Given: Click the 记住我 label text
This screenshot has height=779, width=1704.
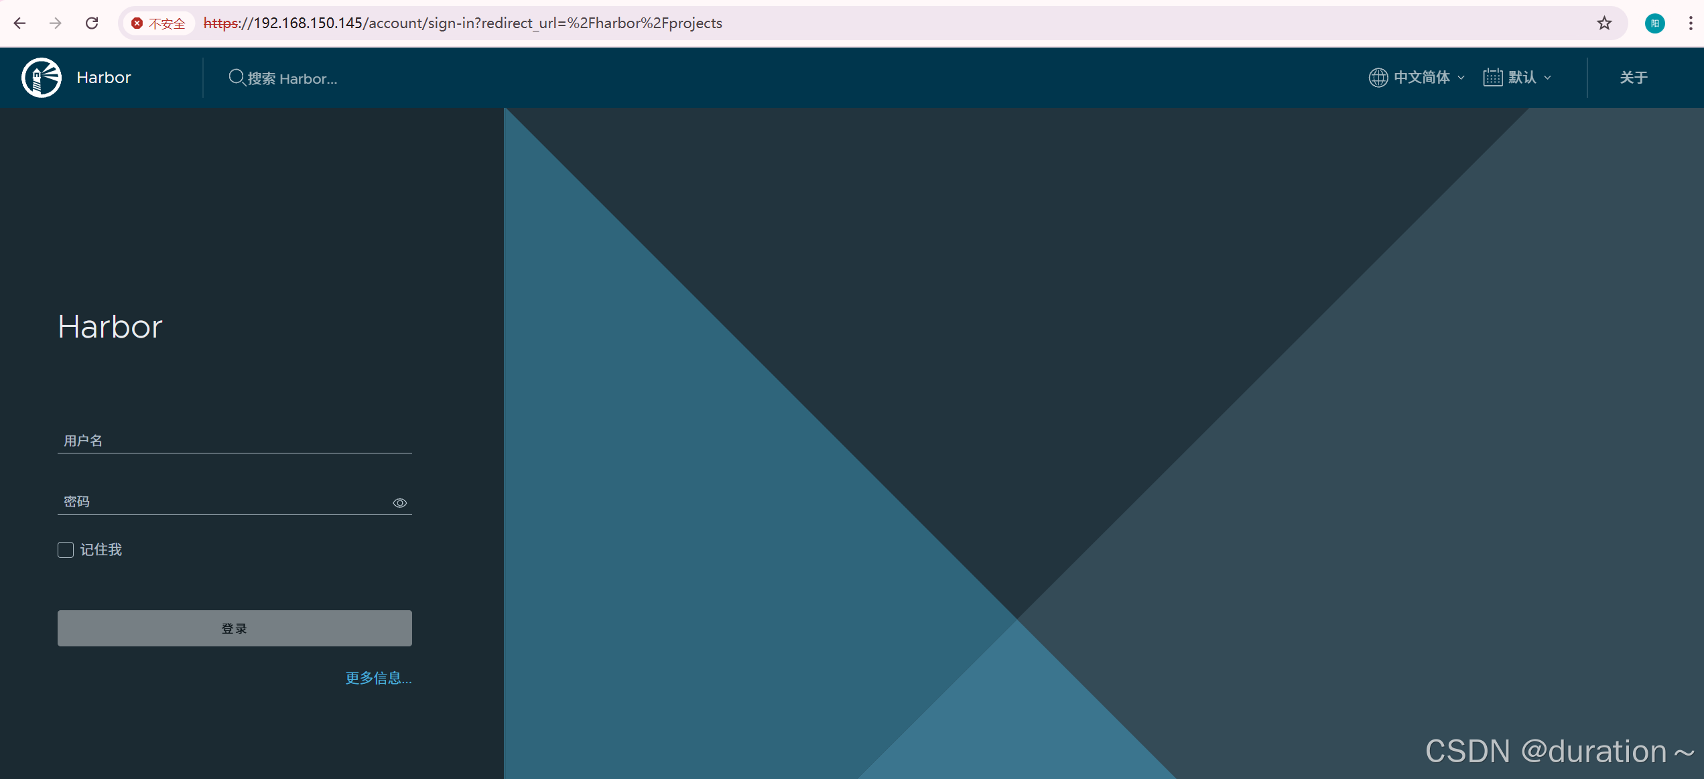Looking at the screenshot, I should pyautogui.click(x=101, y=550).
